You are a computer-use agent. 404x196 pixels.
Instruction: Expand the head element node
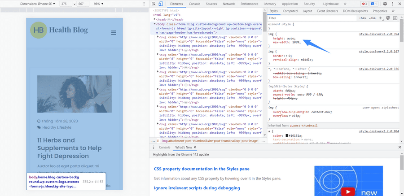pos(154,19)
